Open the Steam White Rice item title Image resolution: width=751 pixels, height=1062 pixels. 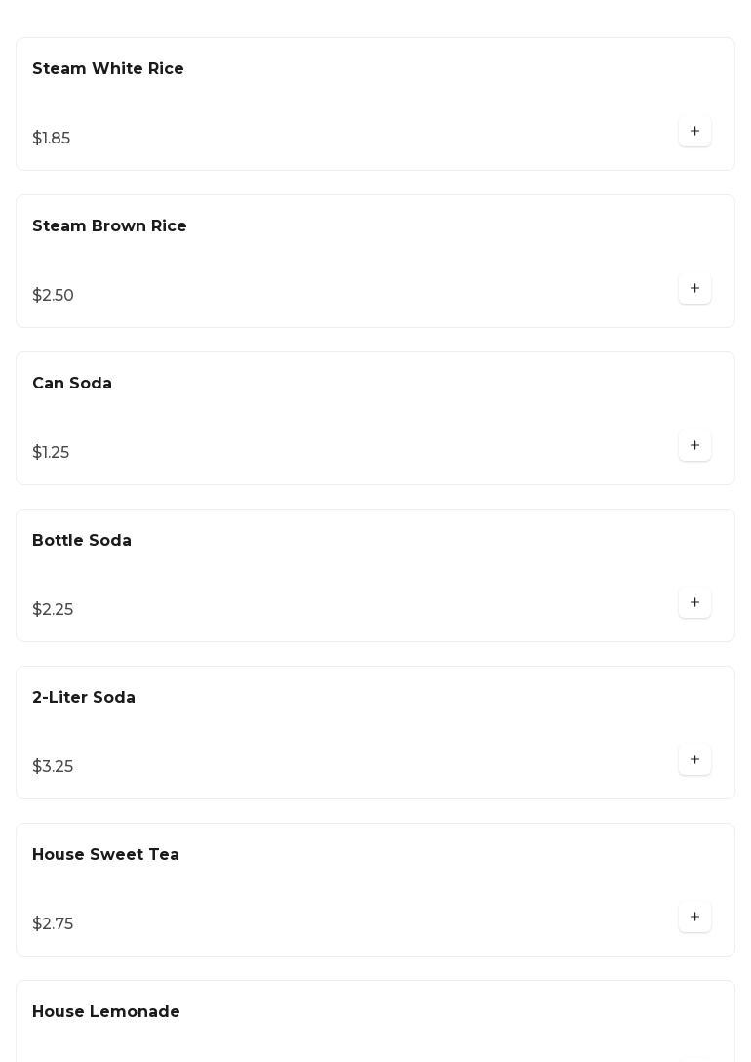coord(108,69)
